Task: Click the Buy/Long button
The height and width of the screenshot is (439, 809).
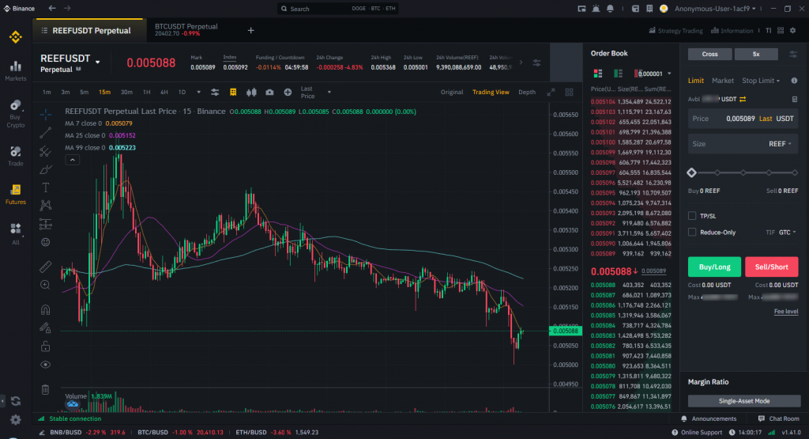Action: point(714,267)
